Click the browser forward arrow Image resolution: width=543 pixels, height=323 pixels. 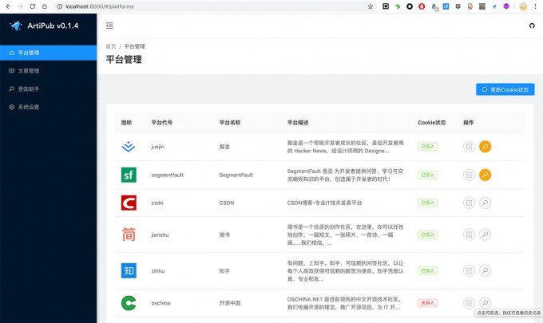pyautogui.click(x=20, y=6)
